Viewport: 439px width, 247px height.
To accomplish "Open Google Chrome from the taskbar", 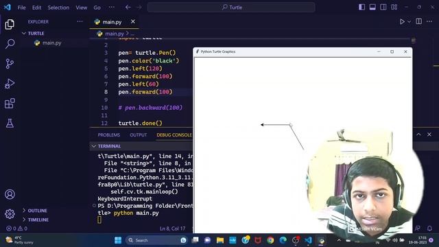I will pos(270,240).
